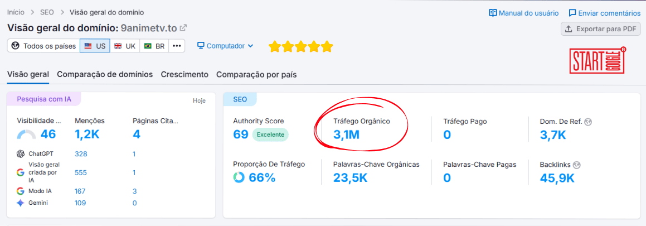Open Todos os países selector
This screenshot has height=226, width=646.
[x=43, y=46]
